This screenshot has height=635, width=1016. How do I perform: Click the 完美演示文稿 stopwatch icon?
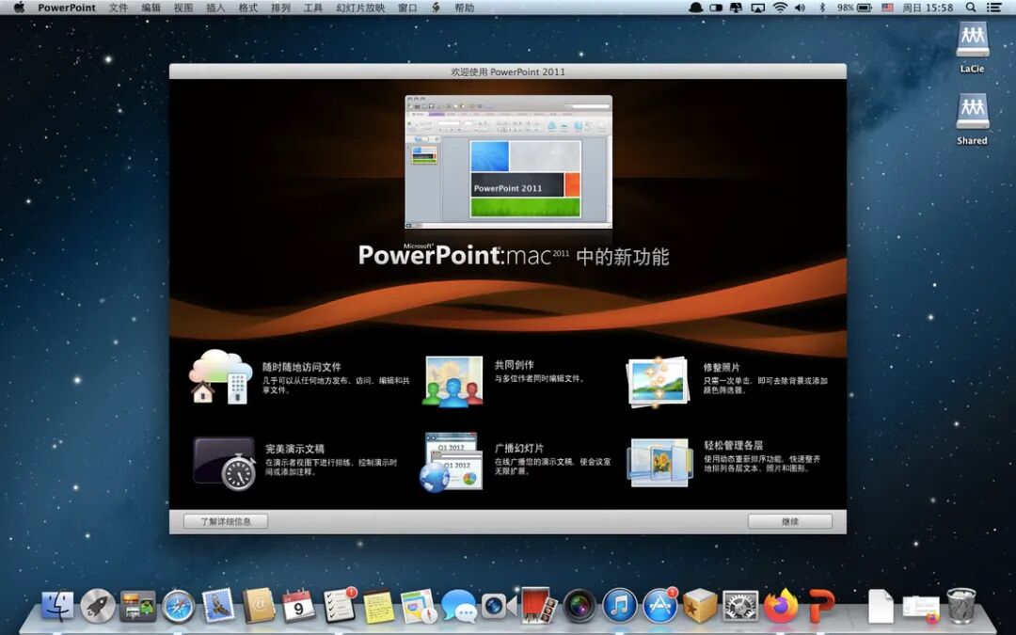(x=224, y=463)
